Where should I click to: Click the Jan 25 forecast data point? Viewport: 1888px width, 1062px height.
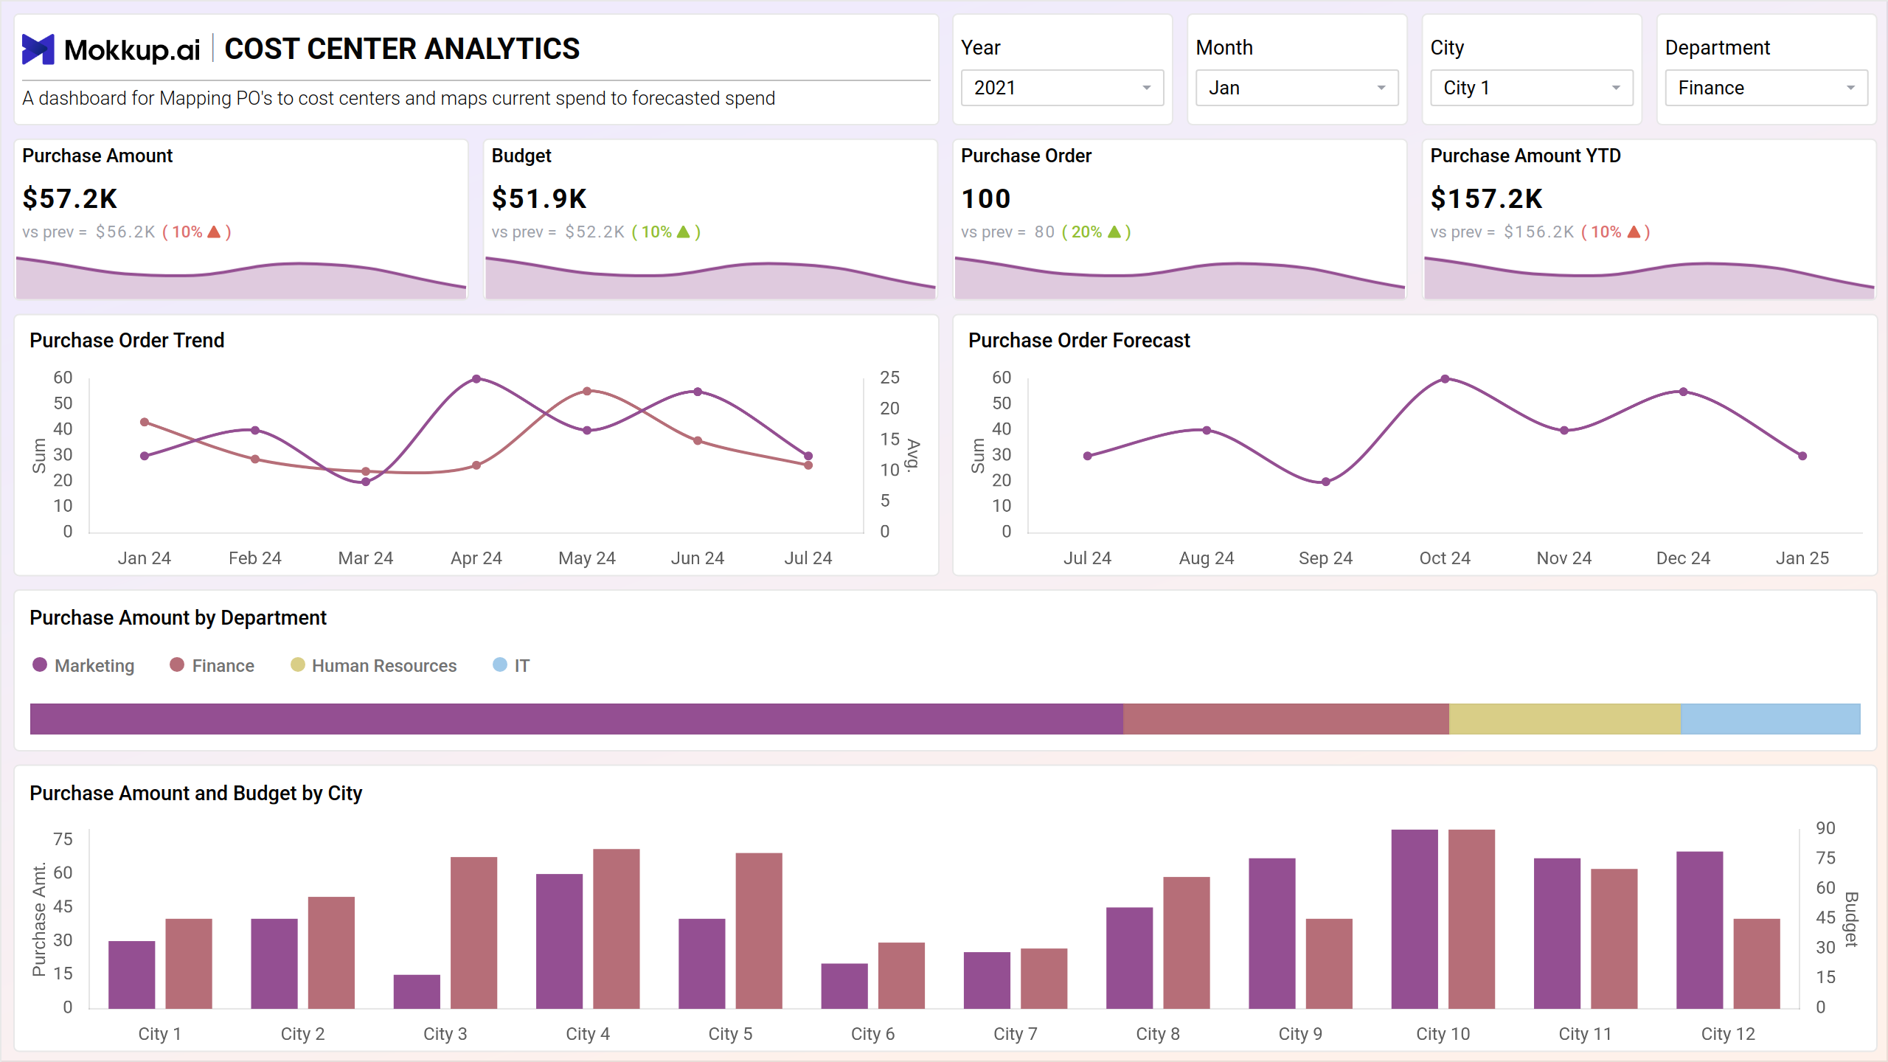[x=1802, y=456]
